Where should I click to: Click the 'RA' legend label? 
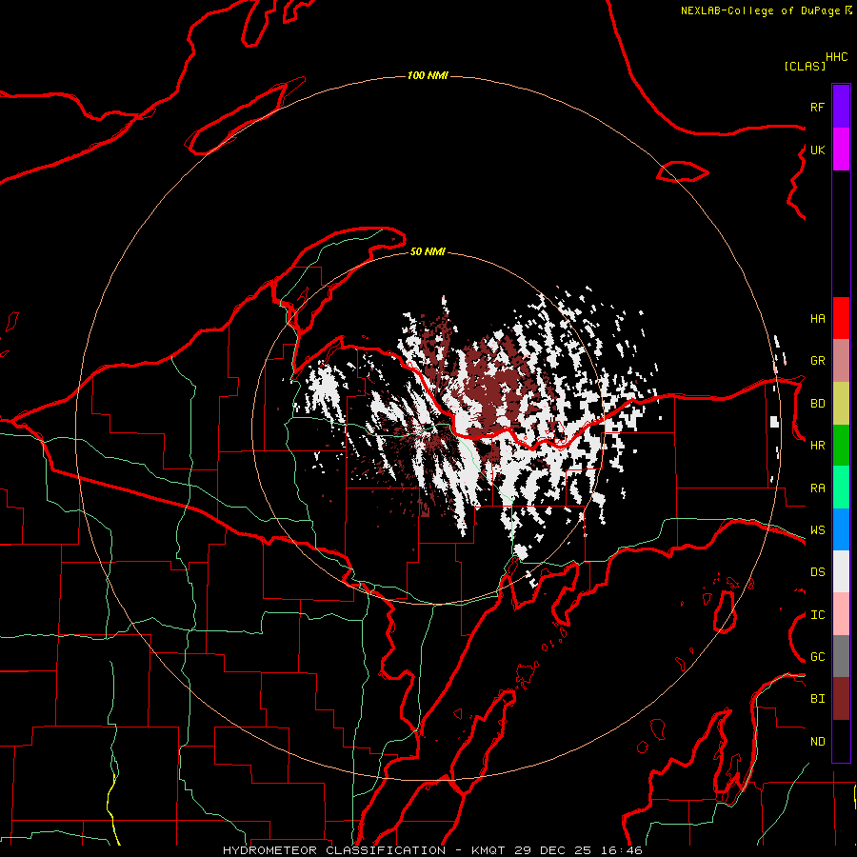click(817, 488)
